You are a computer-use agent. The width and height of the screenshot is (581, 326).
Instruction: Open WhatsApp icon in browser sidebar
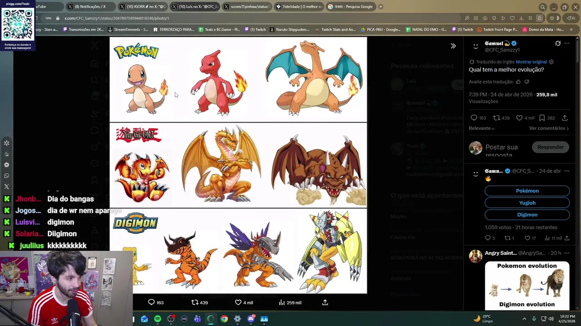click(x=6, y=176)
